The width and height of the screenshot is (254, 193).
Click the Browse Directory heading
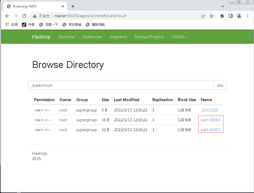coord(68,65)
